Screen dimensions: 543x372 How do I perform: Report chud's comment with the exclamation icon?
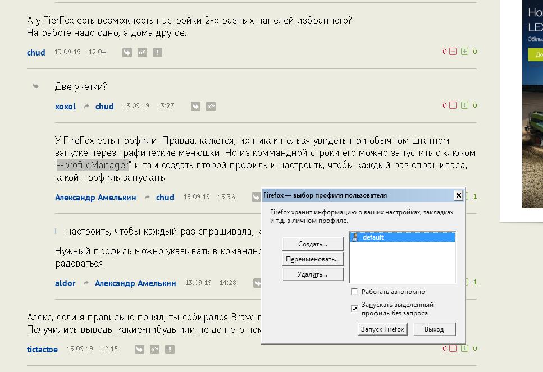pos(158,52)
